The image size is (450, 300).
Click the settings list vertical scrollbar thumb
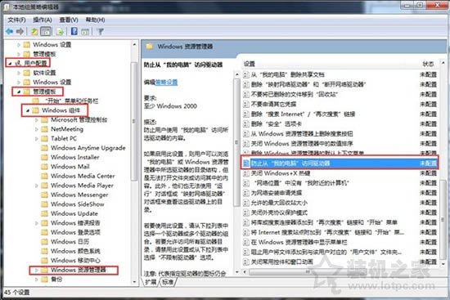(443, 219)
